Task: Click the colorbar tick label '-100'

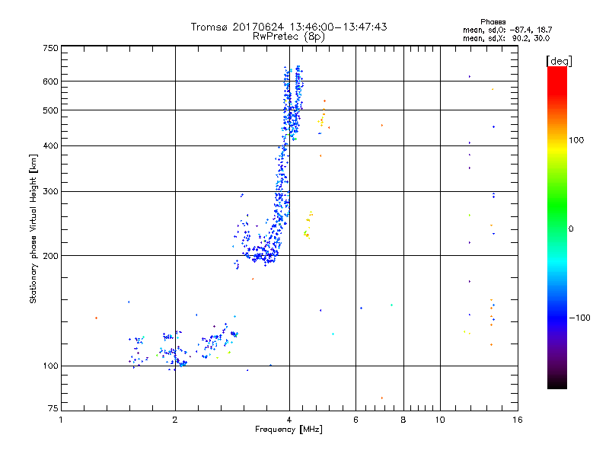Action: click(579, 318)
